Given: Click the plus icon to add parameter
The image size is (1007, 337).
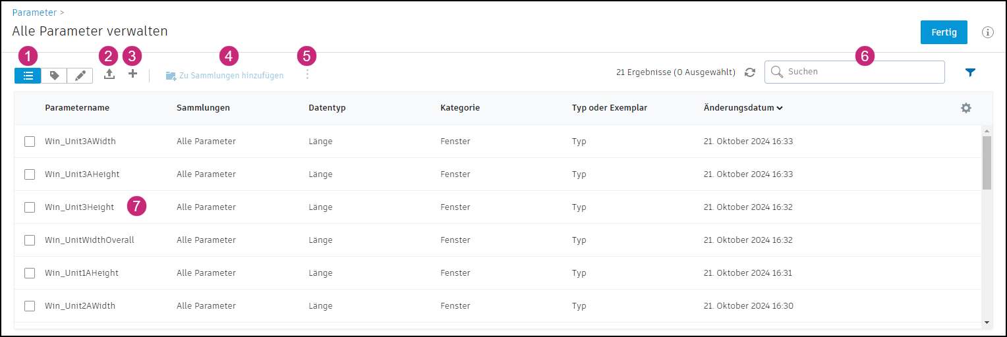Looking at the screenshot, I should pyautogui.click(x=132, y=74).
